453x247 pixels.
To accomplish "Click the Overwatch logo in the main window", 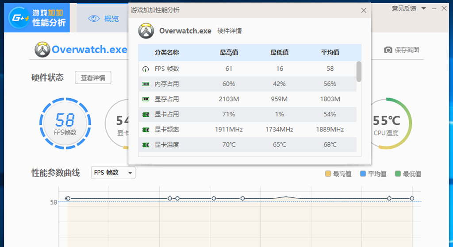I will [42, 50].
